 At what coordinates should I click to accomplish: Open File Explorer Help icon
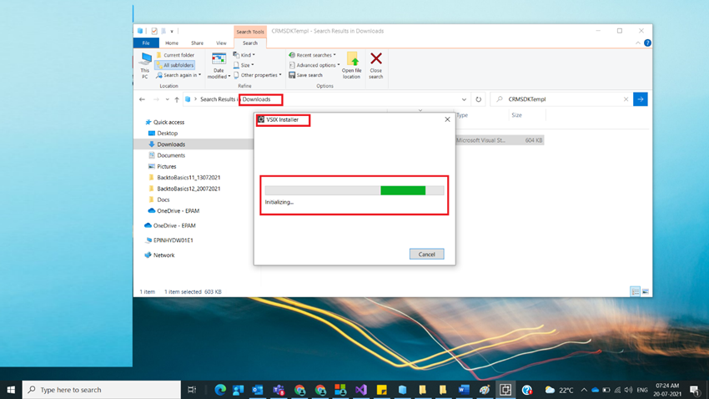[647, 43]
